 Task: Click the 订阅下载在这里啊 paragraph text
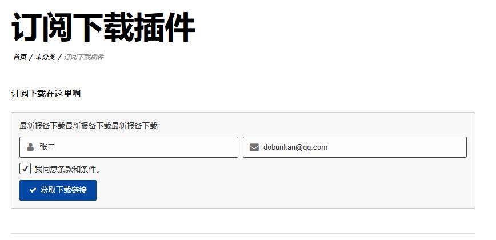pyautogui.click(x=46, y=94)
